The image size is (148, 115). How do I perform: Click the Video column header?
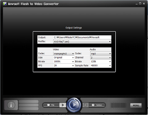click(56, 50)
